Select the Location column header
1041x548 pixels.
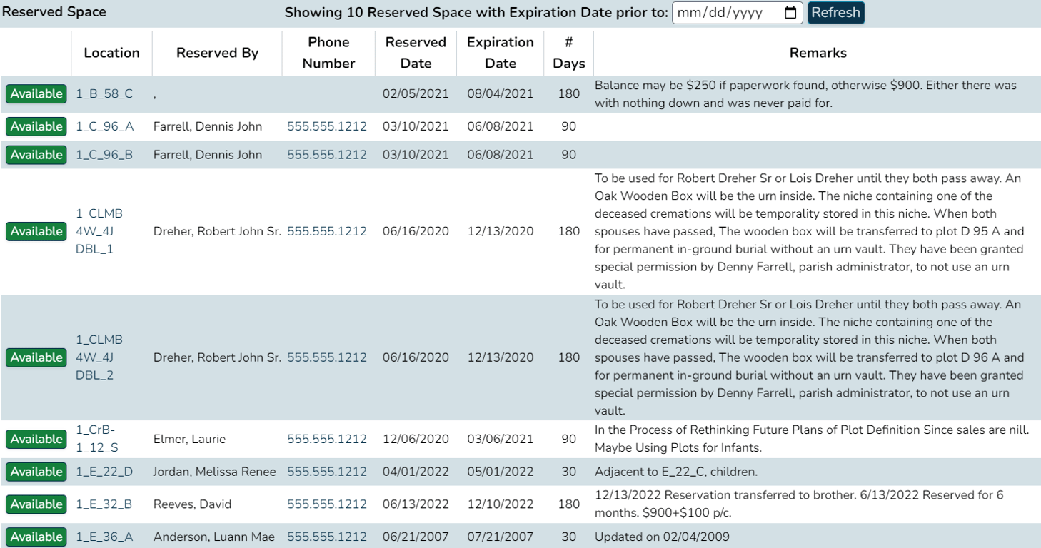tap(111, 53)
